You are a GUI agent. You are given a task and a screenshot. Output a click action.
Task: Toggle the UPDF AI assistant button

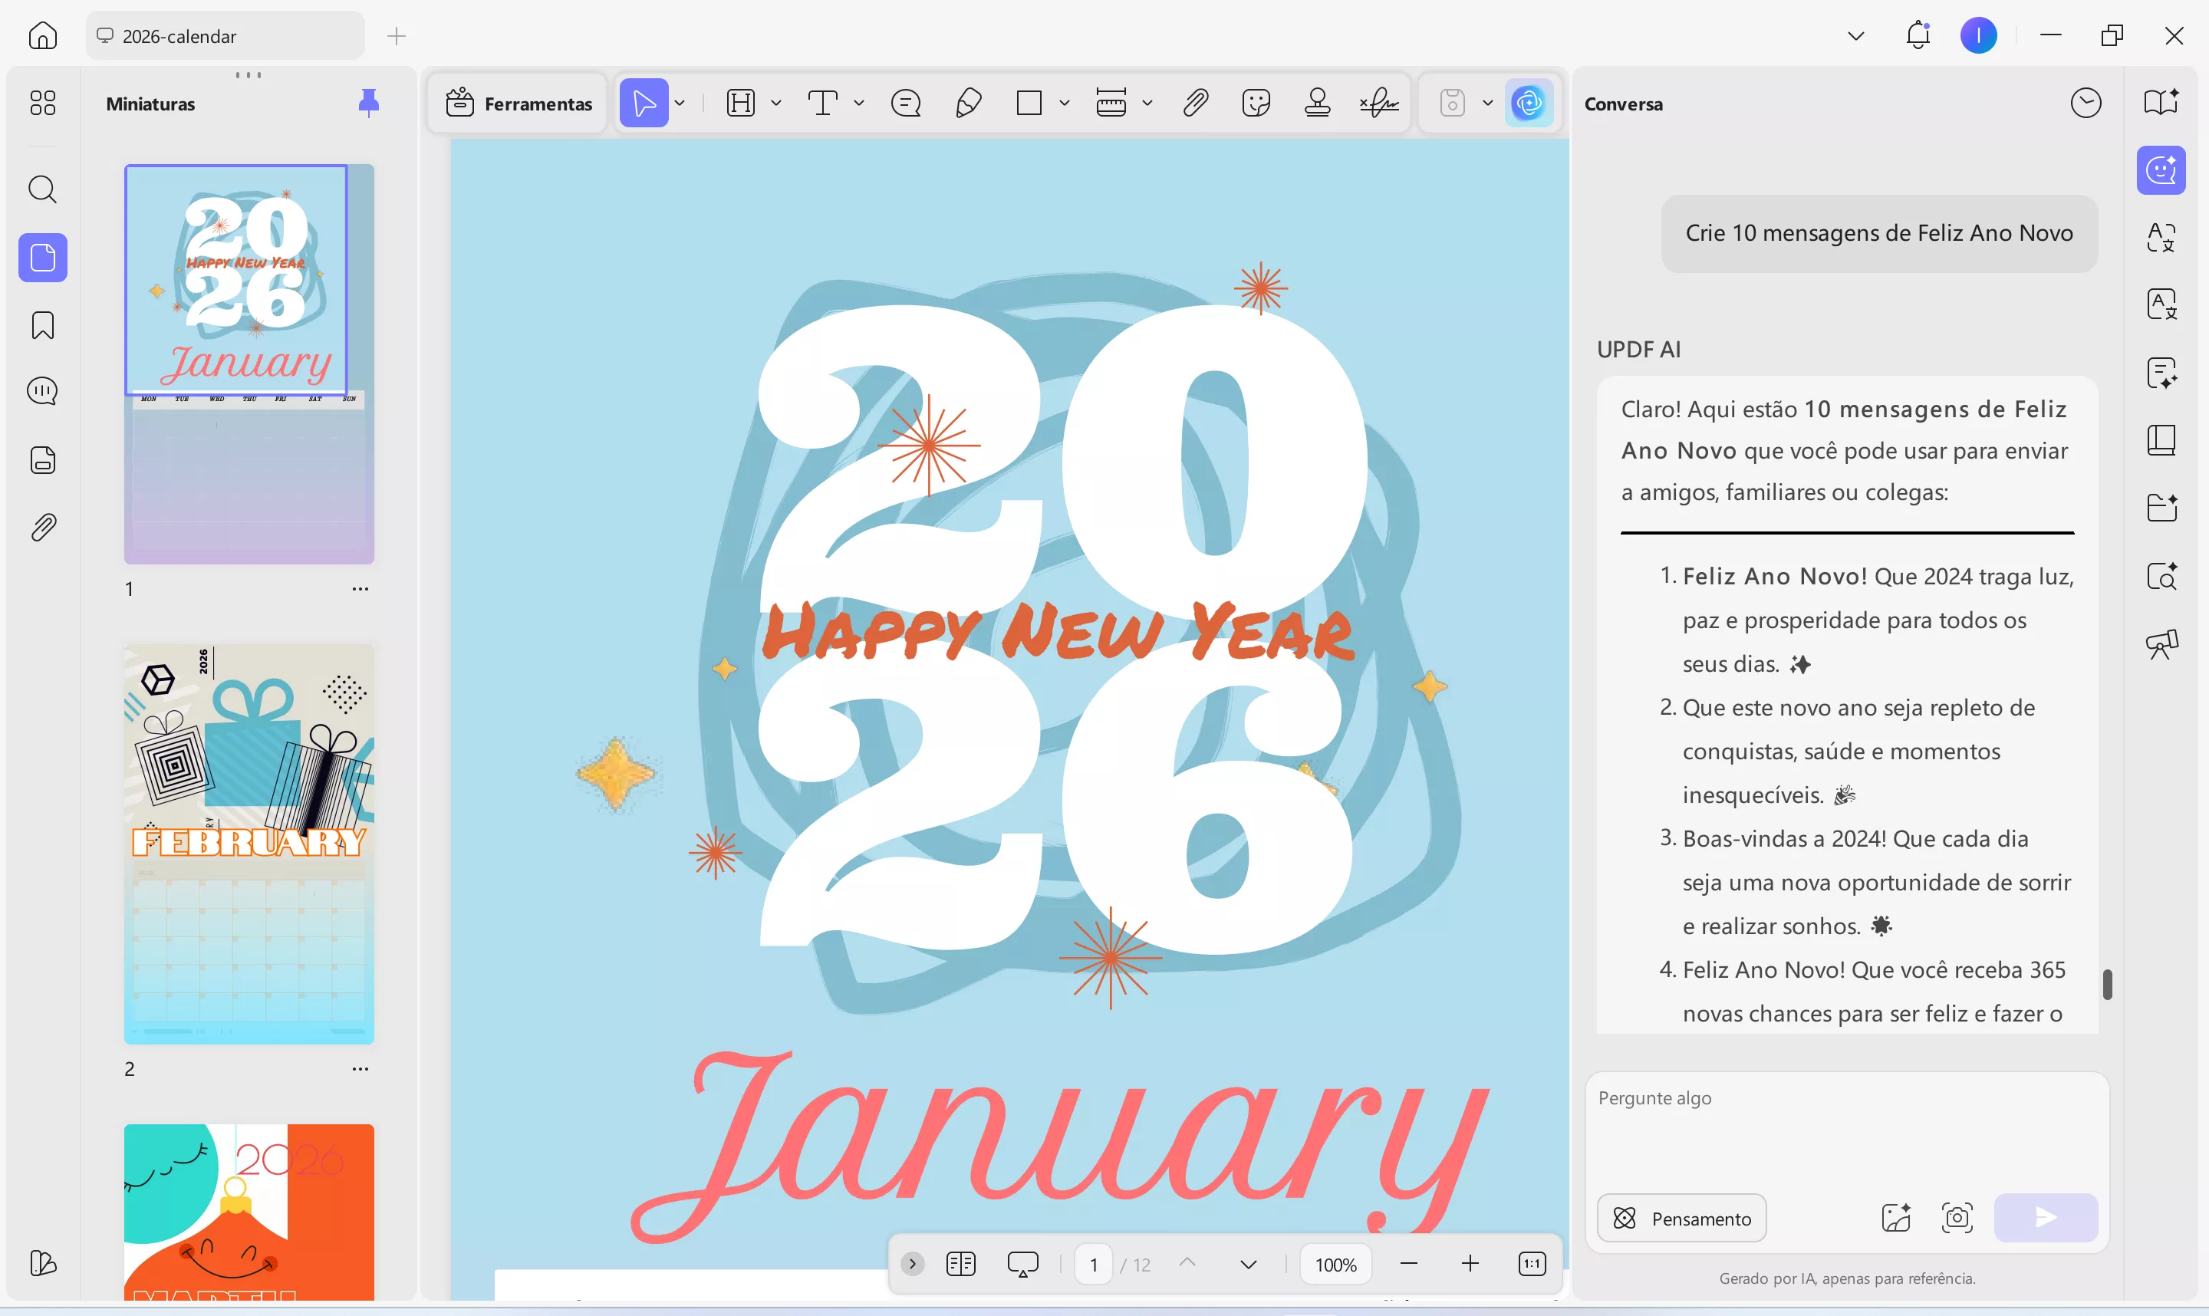[x=1528, y=103]
